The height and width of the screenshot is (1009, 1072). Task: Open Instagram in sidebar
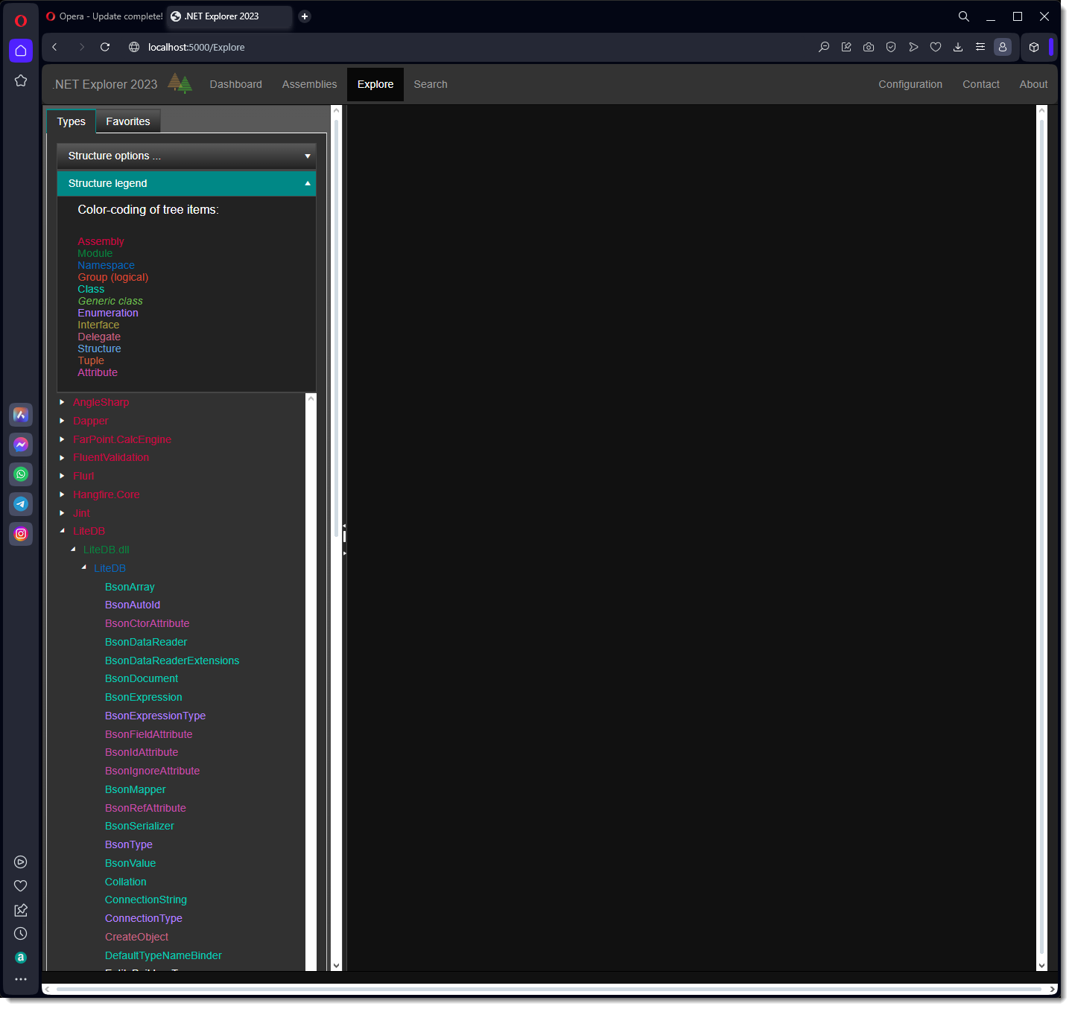[x=21, y=534]
